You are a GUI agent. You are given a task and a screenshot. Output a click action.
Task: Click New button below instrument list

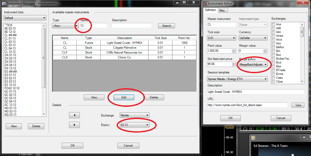14,126
